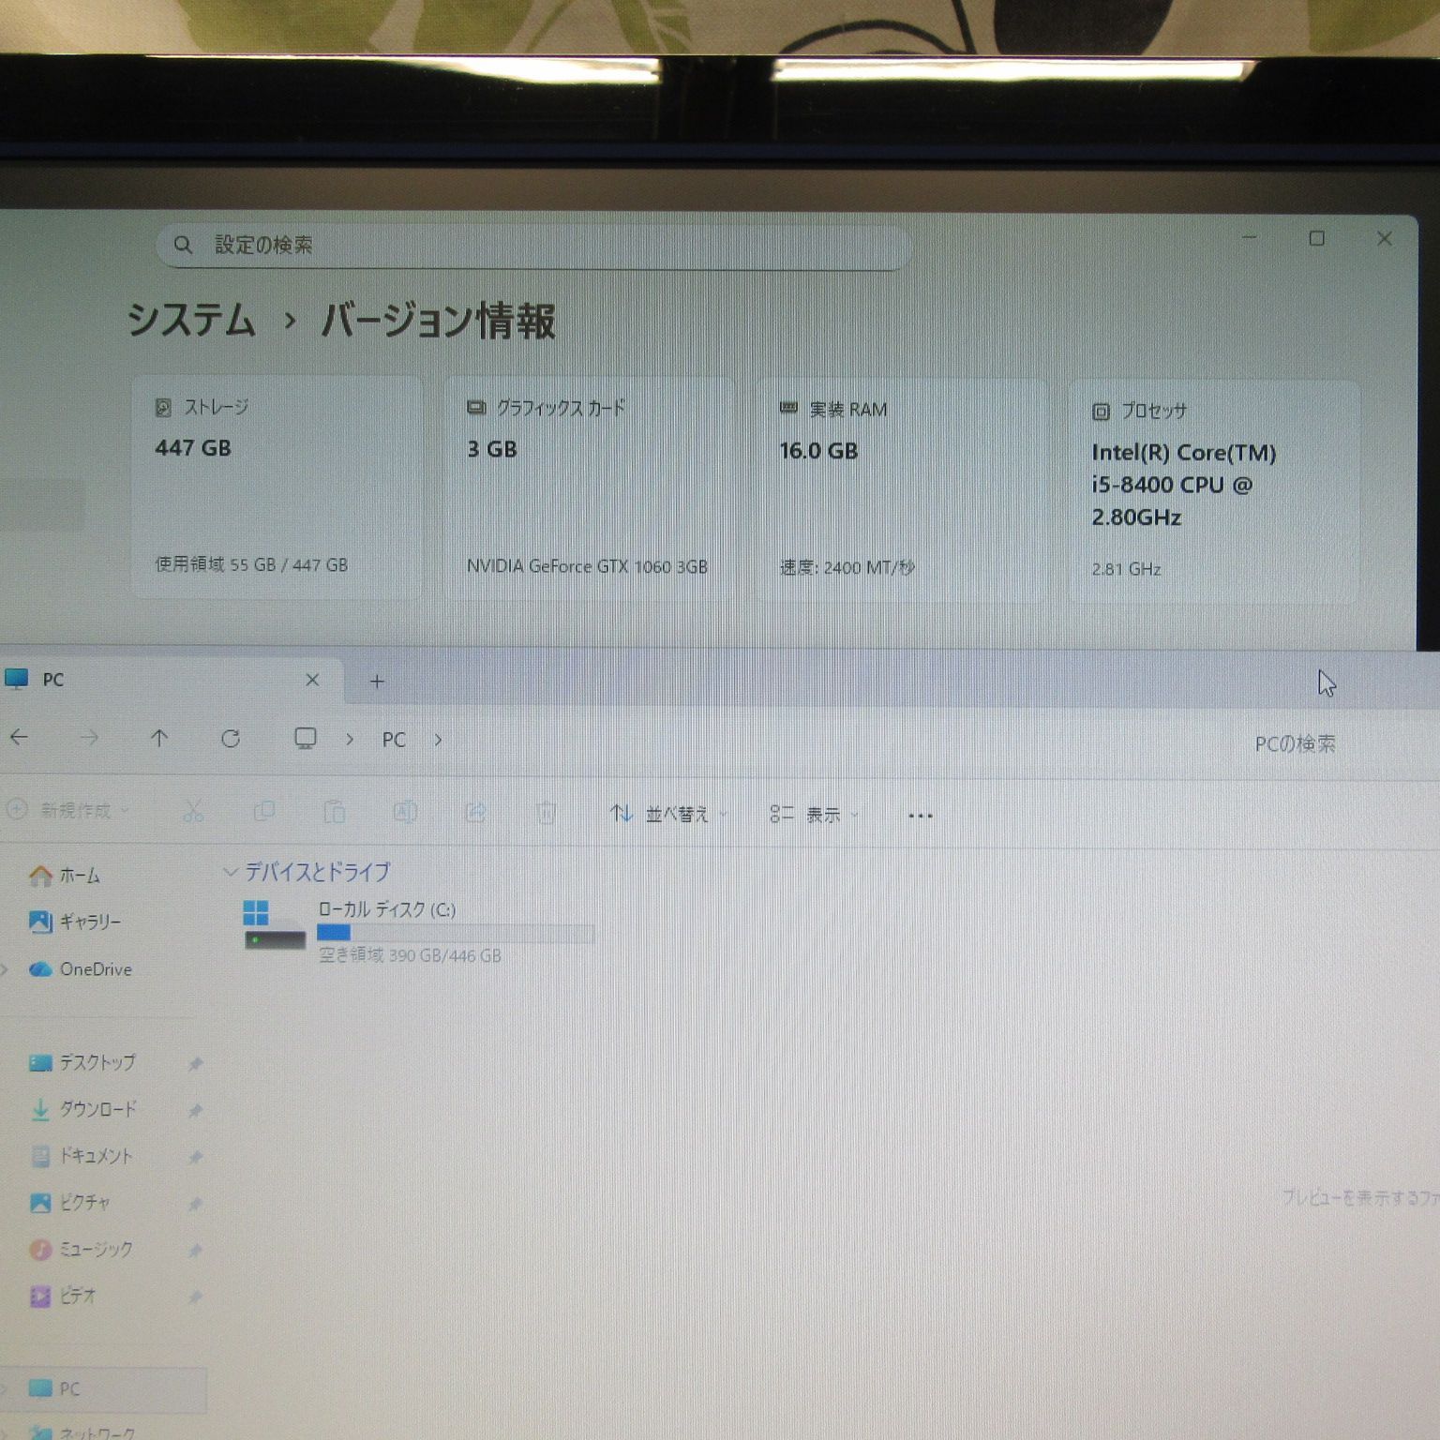Open OneDrive in the sidebar
The width and height of the screenshot is (1440, 1440).
95,969
